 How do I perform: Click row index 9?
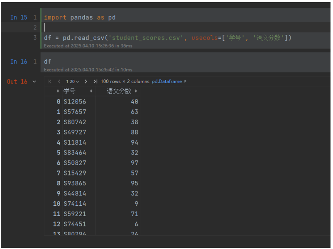(59, 194)
